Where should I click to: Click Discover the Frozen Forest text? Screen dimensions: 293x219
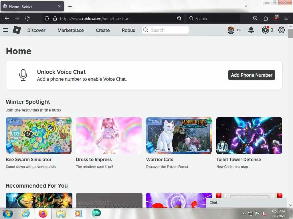(167, 167)
